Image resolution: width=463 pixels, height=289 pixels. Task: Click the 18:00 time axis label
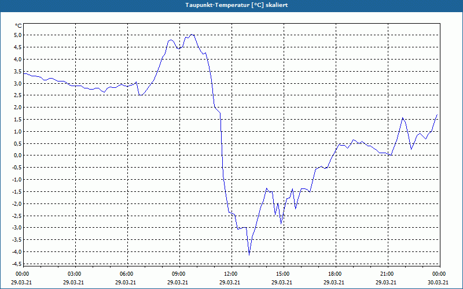tap(335, 274)
